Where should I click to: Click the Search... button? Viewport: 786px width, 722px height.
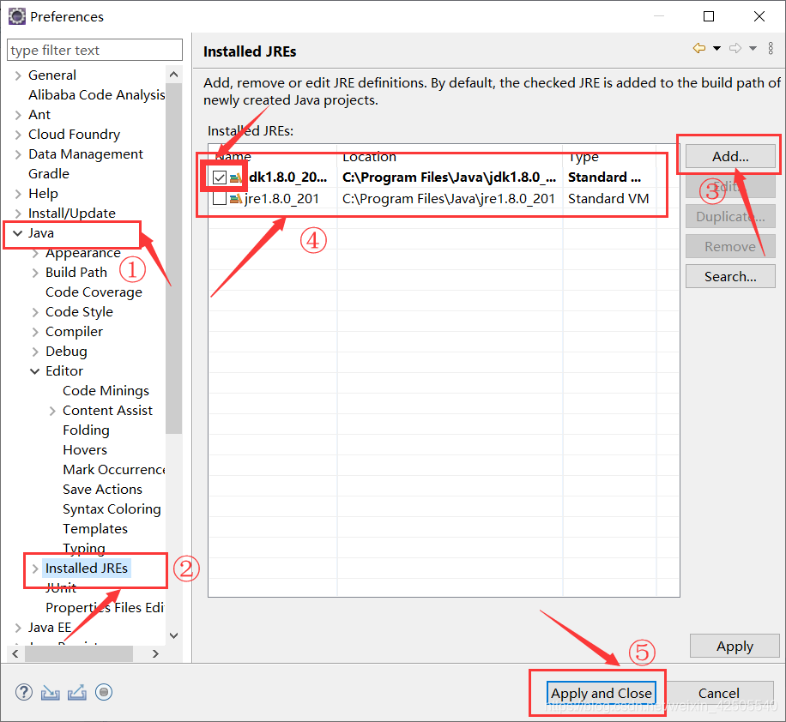(730, 277)
